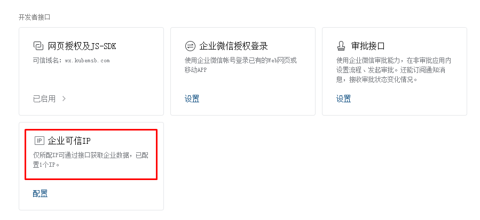Expand the 已启用 chevron arrow

click(64, 99)
